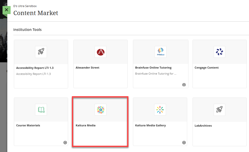Click the Kaltura Media sunburst icon
Viewport: 249px width, 152px height.
pyautogui.click(x=100, y=110)
